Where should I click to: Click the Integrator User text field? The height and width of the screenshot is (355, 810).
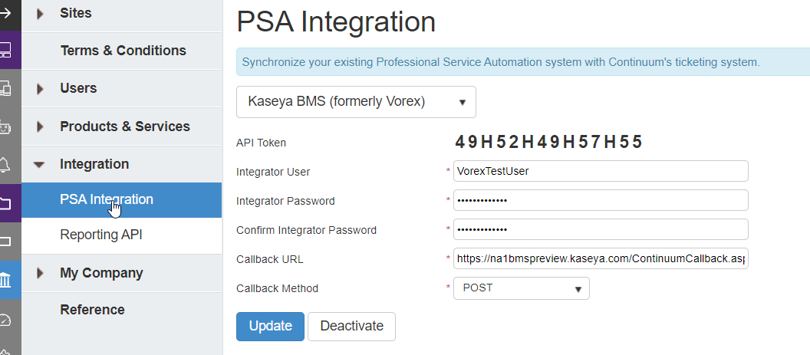600,171
